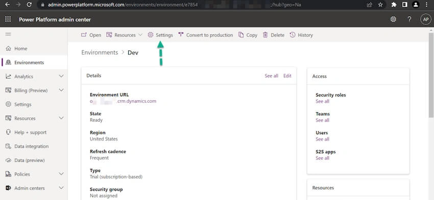The height and width of the screenshot is (200, 434).
Task: Expand the Analytics section chevron
Action: [x=61, y=76]
